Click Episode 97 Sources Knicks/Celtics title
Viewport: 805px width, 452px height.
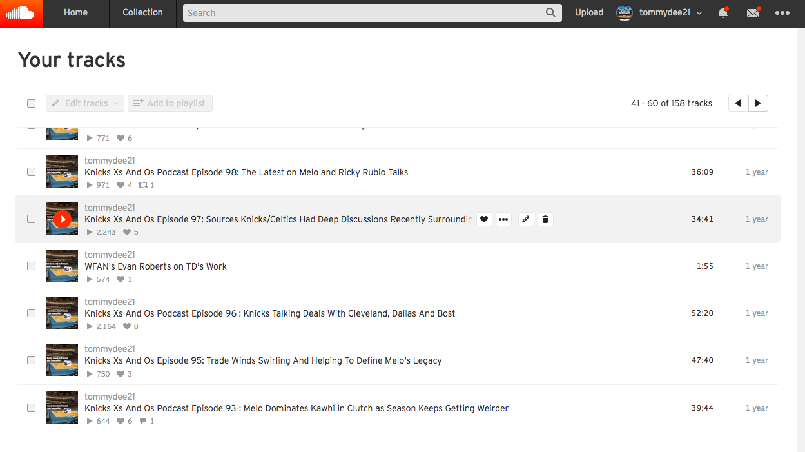[278, 219]
